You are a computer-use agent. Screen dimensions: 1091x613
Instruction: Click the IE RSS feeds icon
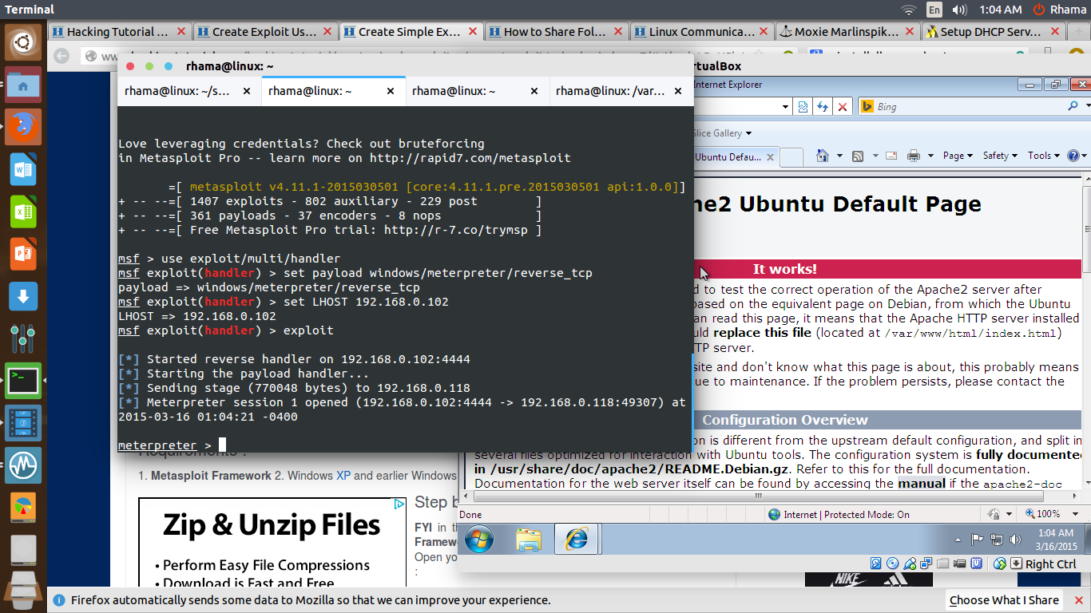pyautogui.click(x=857, y=156)
